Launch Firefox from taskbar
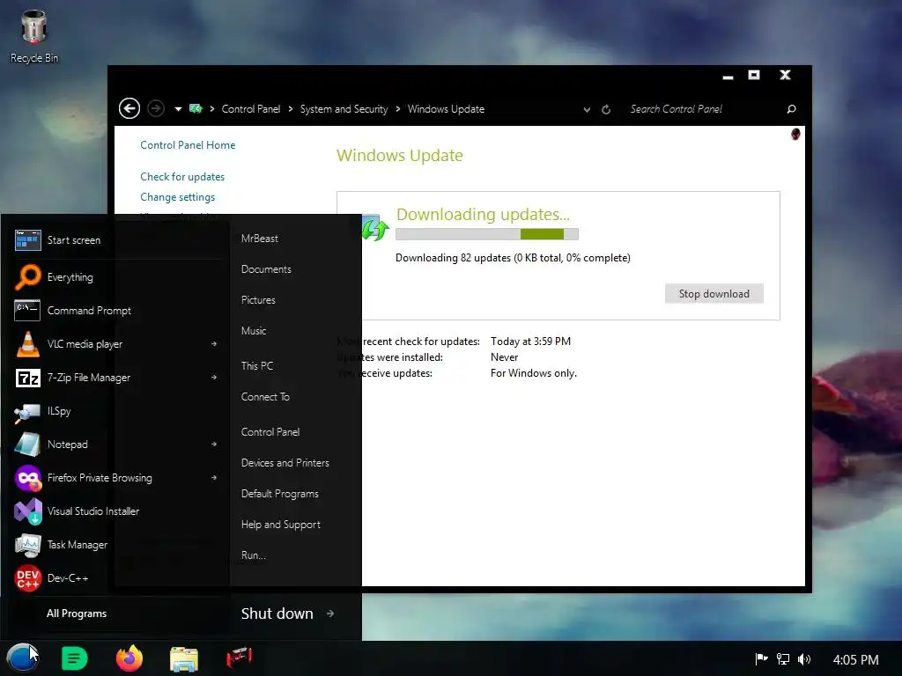This screenshot has width=902, height=676. pyautogui.click(x=129, y=658)
